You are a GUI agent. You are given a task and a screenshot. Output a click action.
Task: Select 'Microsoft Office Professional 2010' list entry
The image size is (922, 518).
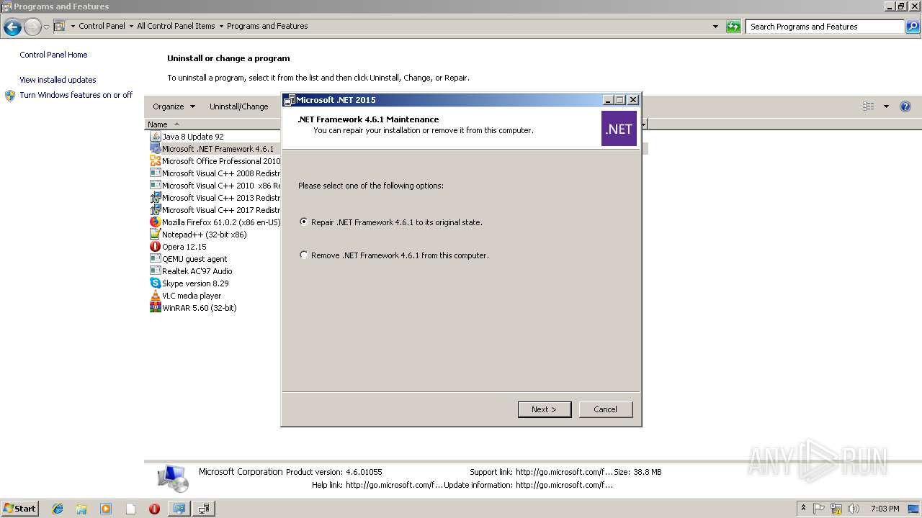point(221,161)
